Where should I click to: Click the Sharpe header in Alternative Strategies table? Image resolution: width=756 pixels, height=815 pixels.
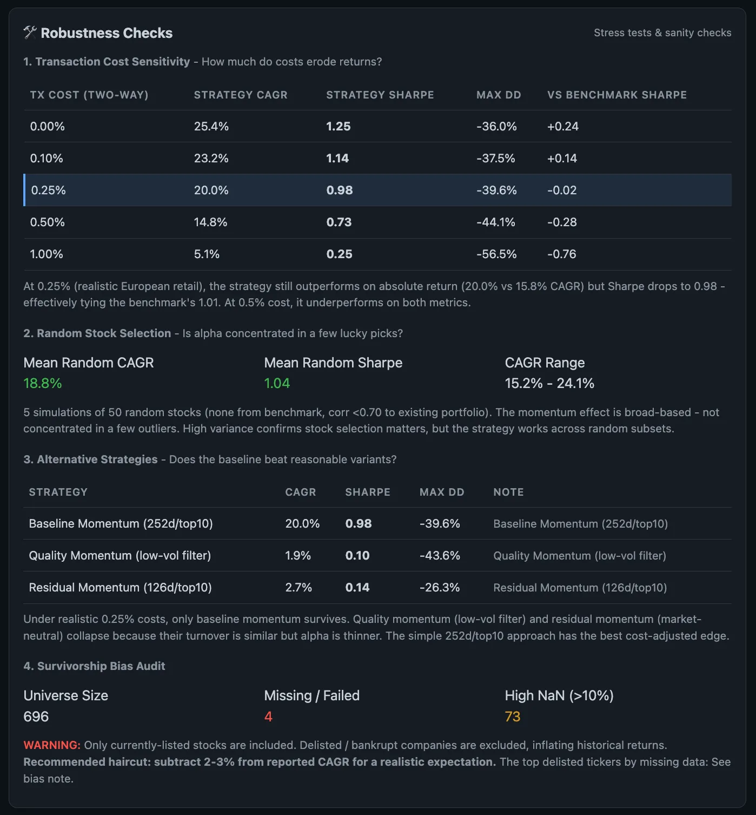[x=368, y=492]
